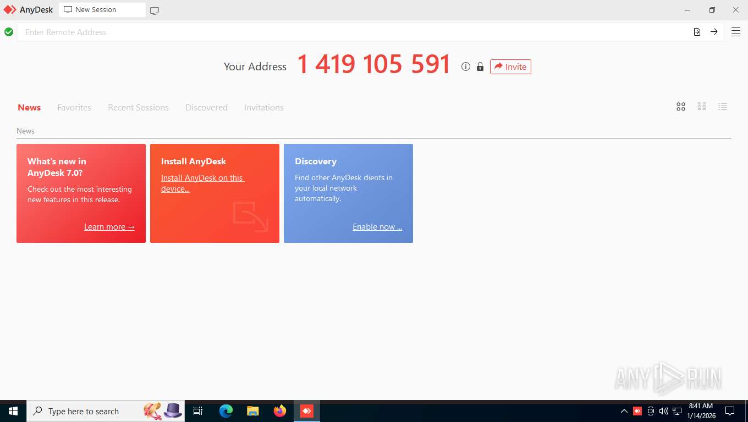Select the New Session tab
Image resolution: width=748 pixels, height=422 pixels.
[102, 10]
